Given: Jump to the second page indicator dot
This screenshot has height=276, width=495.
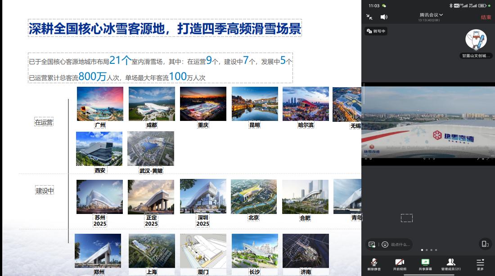Looking at the screenshot, I should click(x=426, y=250).
